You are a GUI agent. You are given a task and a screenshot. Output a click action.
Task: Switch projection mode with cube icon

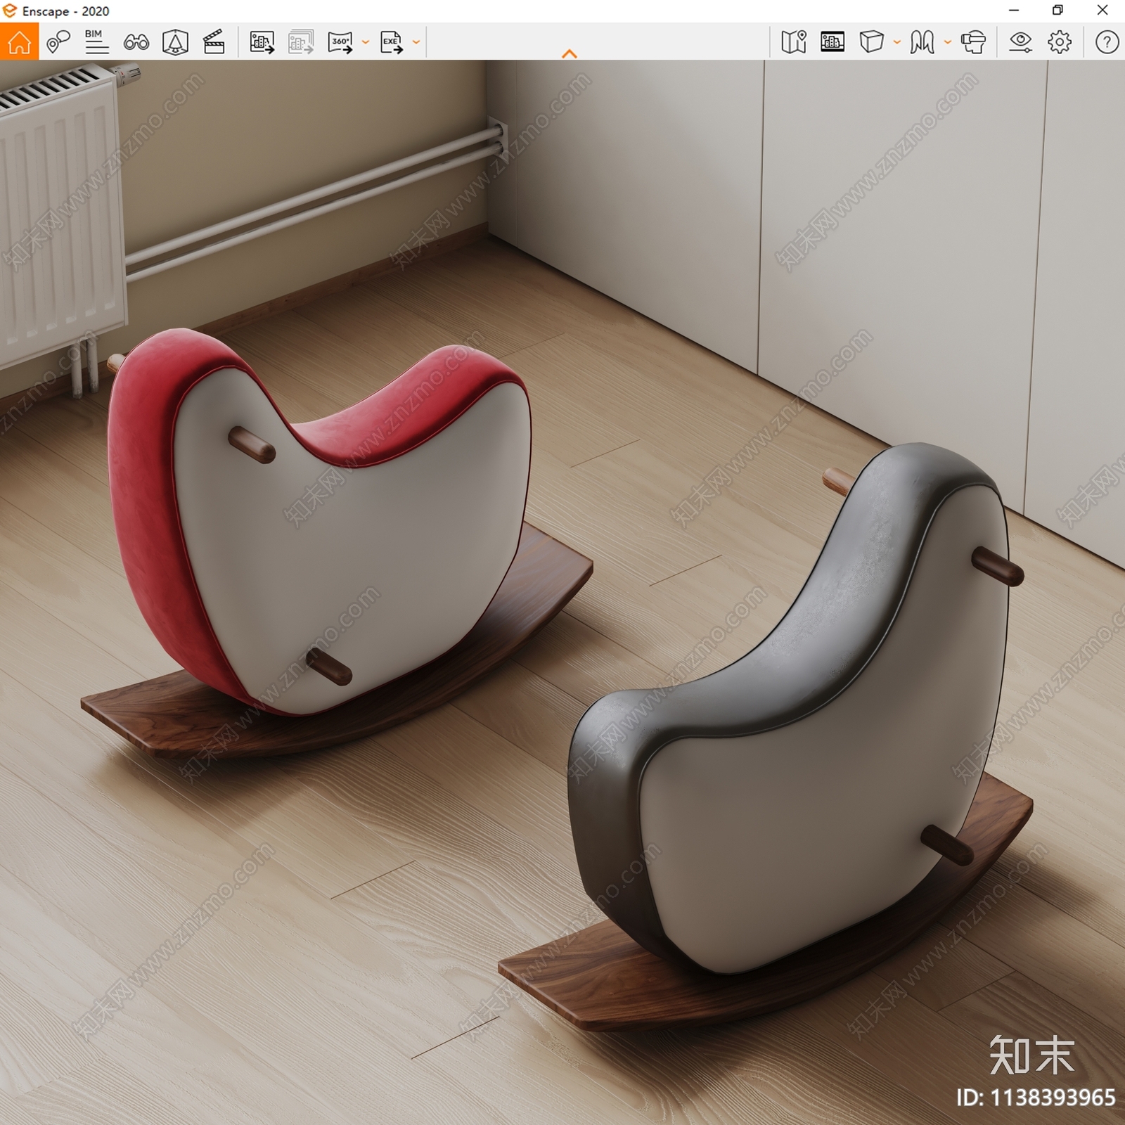871,42
